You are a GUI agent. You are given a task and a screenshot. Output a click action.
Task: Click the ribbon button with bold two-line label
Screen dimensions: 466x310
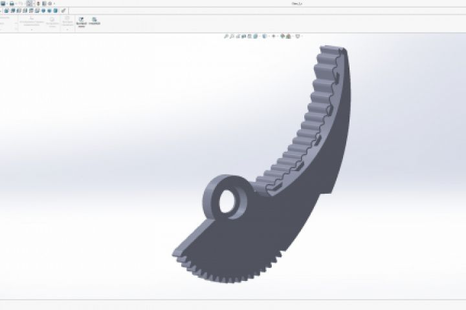[x=82, y=22]
